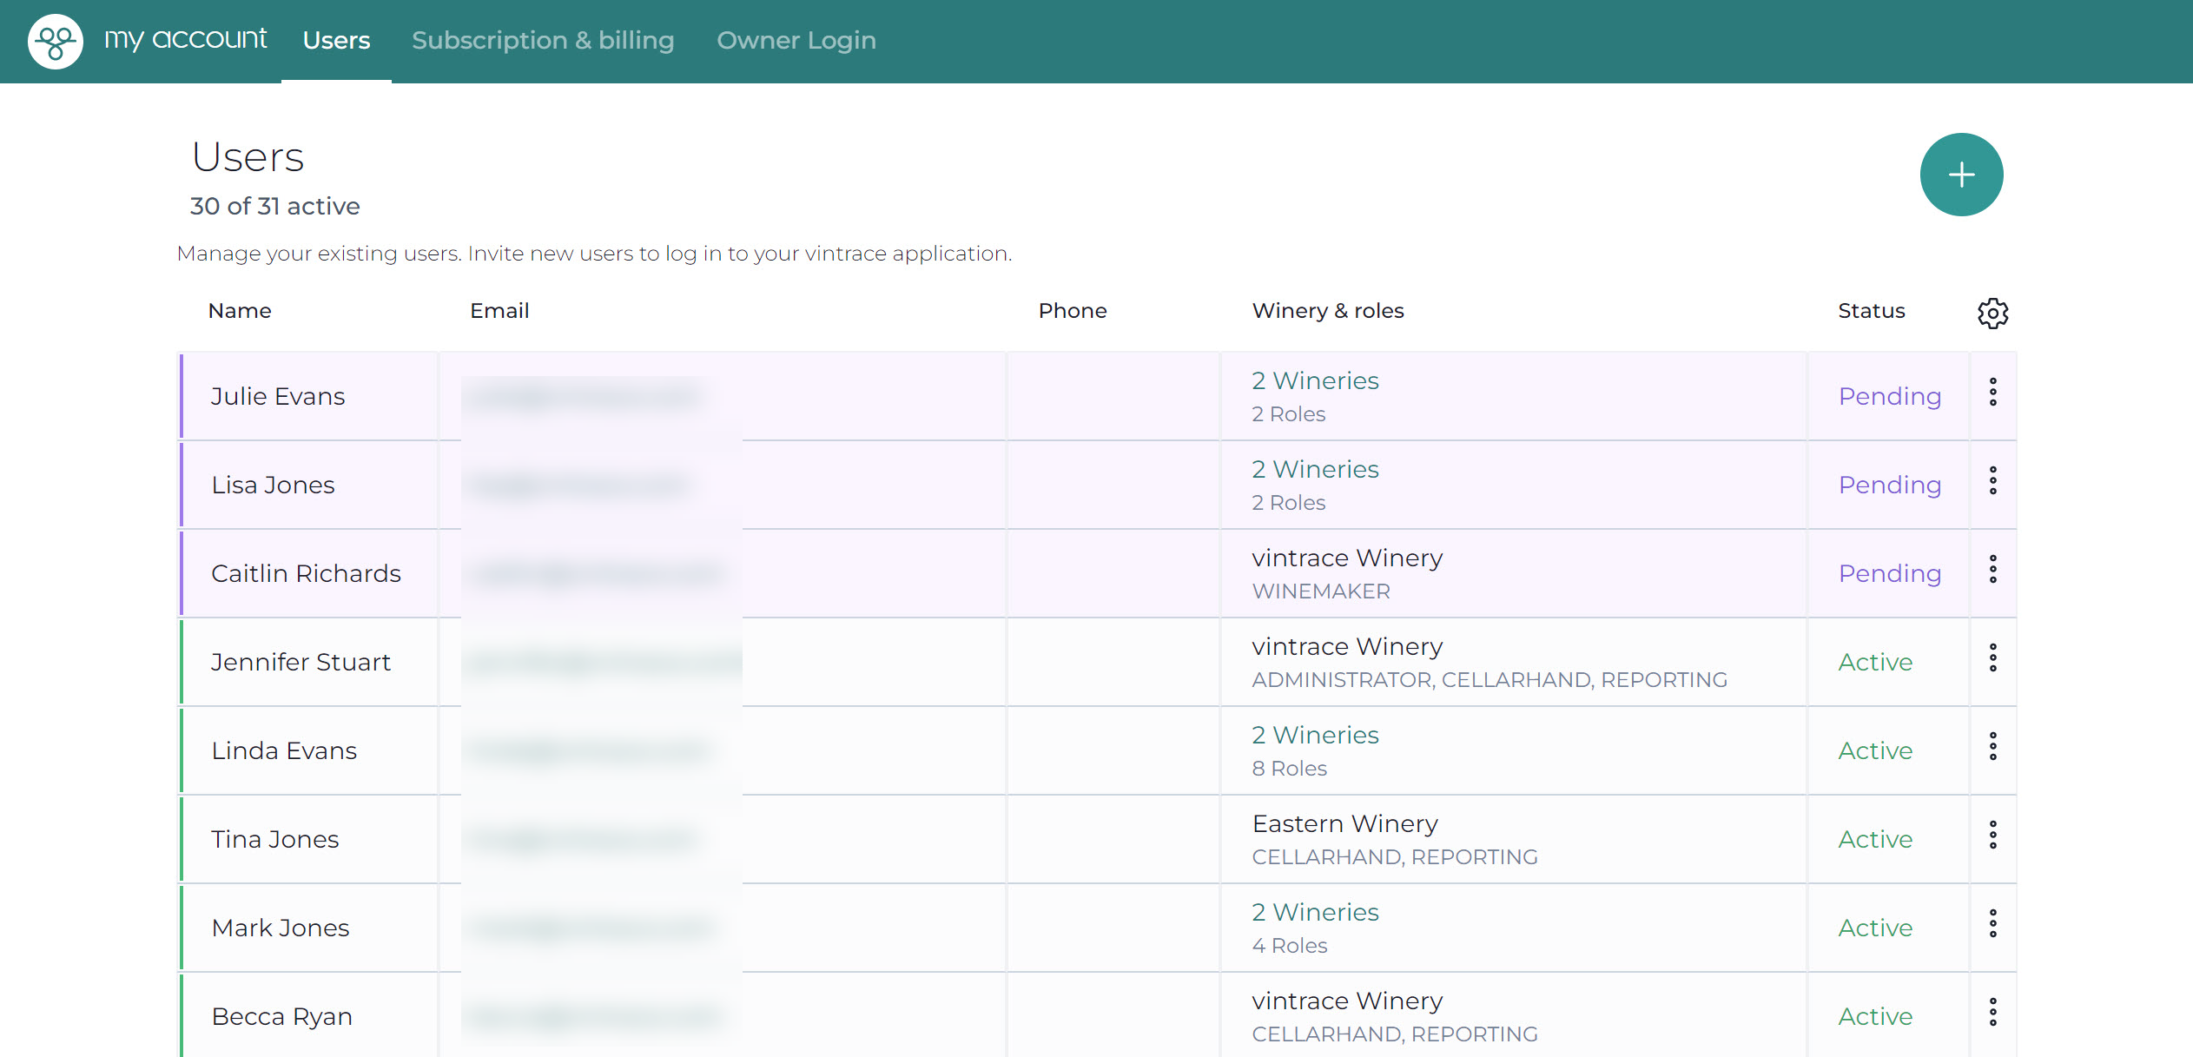Open the three-dot menu for Caitlin Richards
2193x1057 pixels.
(1992, 570)
